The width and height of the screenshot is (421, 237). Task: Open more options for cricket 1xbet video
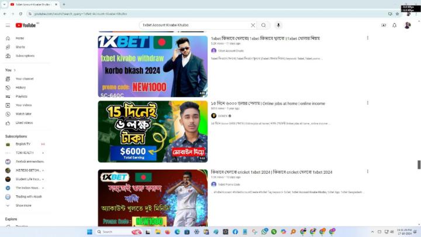367,171
